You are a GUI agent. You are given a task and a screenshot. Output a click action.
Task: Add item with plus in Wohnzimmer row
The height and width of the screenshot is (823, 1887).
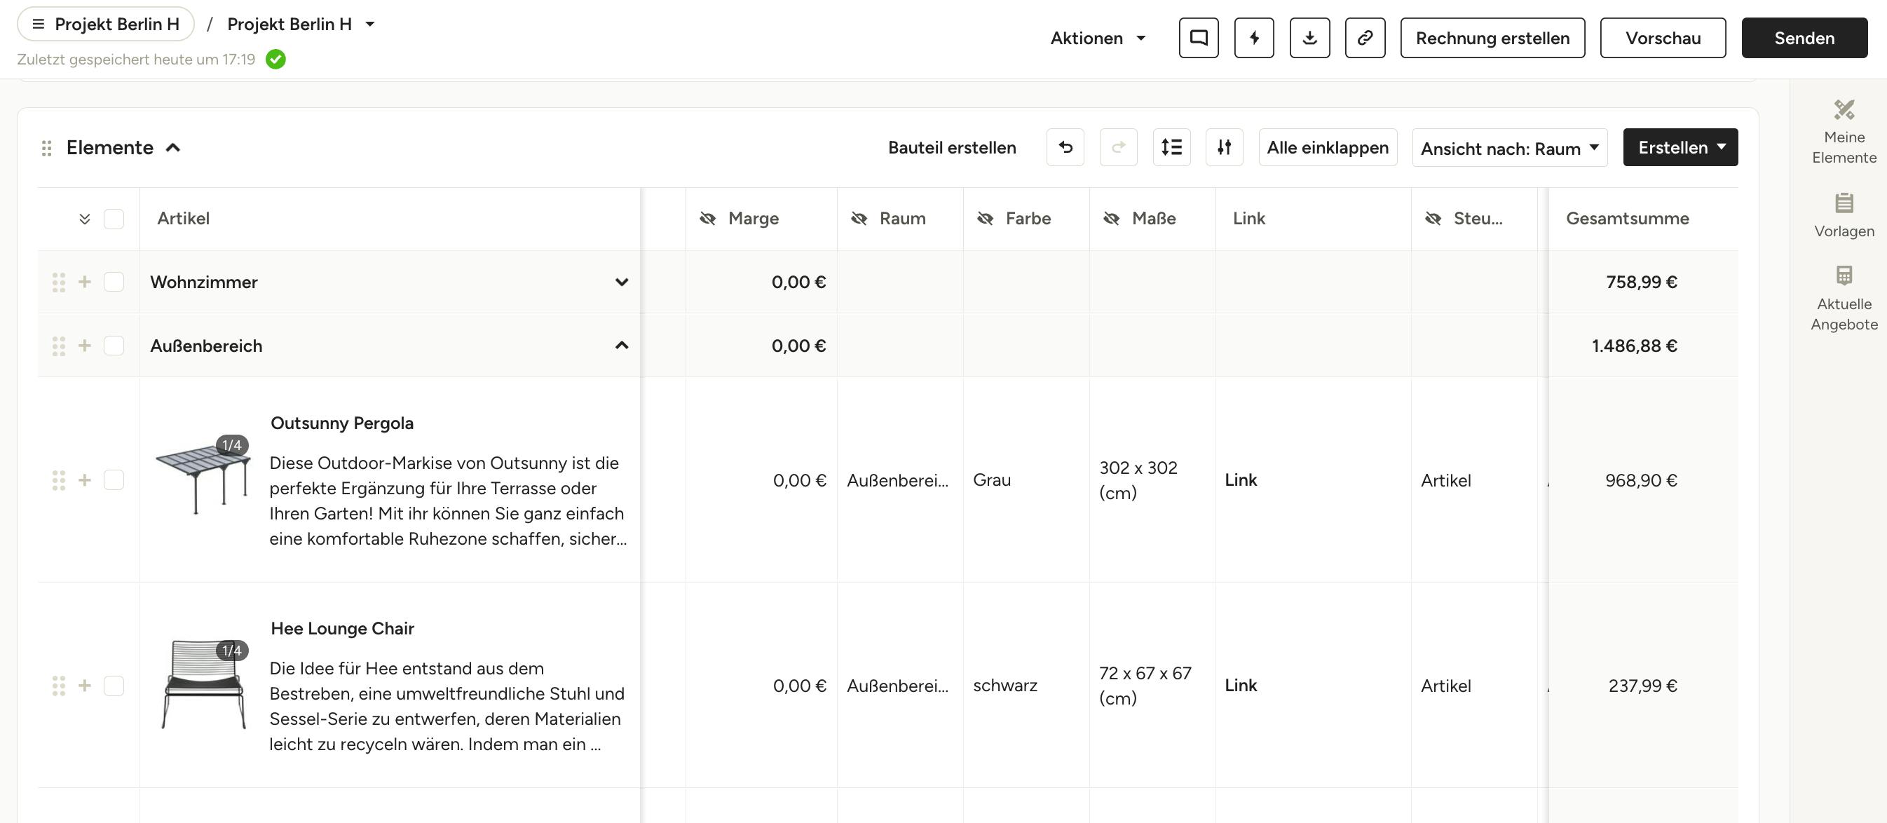tap(85, 282)
